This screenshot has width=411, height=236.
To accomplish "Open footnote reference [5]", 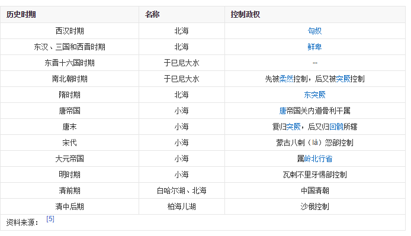I will pos(50,219).
